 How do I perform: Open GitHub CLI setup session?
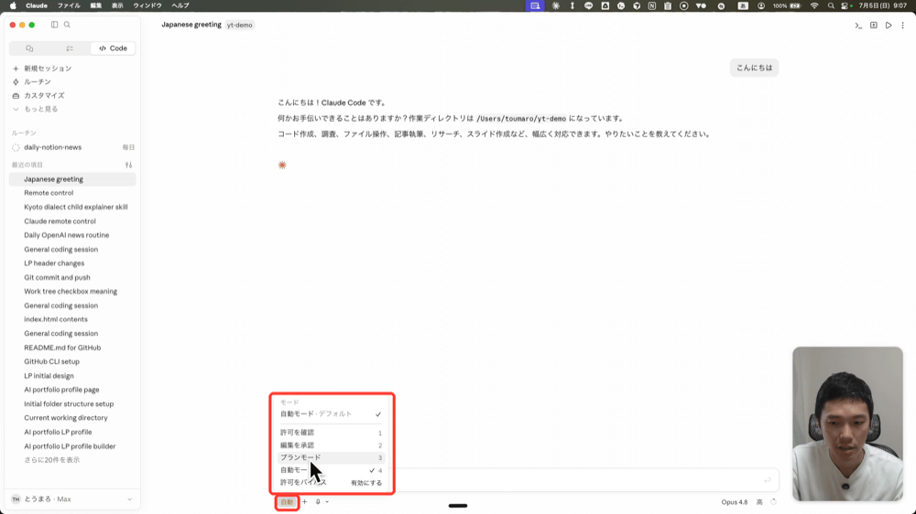pyautogui.click(x=72, y=362)
